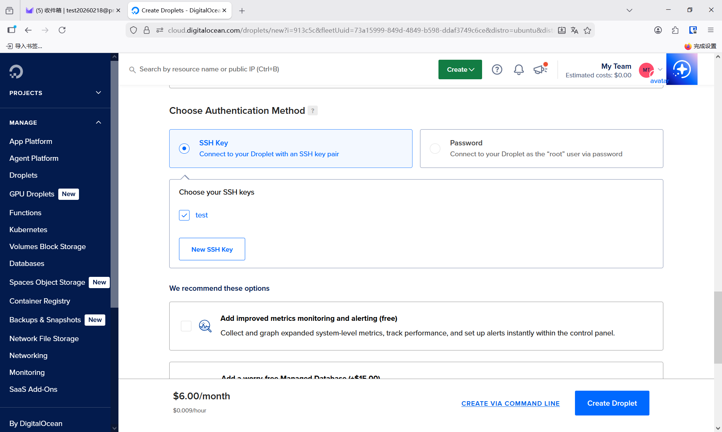Screen dimensions: 722x432
Task: Select the SSH Key authentication radio
Action: 184,148
